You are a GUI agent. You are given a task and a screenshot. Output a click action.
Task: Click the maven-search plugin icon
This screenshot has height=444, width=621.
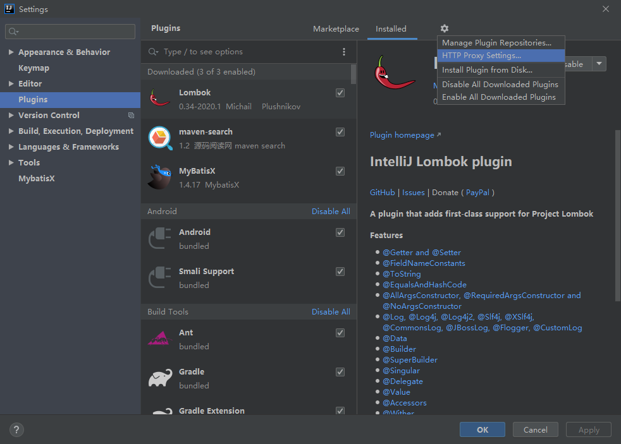tap(160, 138)
